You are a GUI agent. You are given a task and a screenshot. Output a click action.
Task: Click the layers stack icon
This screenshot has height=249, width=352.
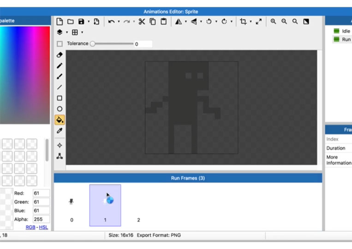(60, 32)
